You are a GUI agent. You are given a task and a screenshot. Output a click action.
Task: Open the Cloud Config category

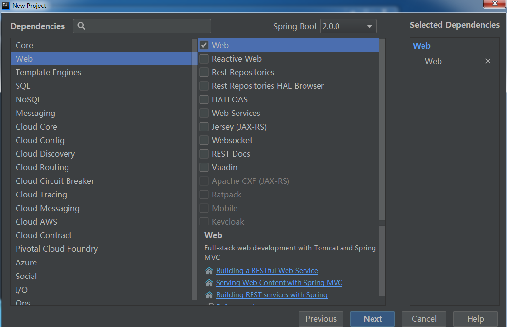click(x=101, y=140)
